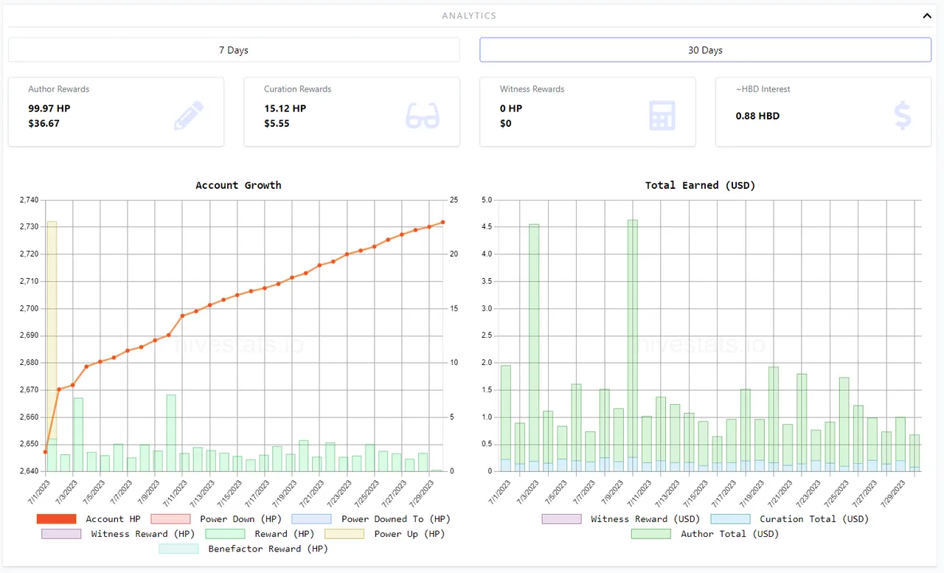Click the pencil icon on Author Rewards card
944x573 pixels.
190,114
